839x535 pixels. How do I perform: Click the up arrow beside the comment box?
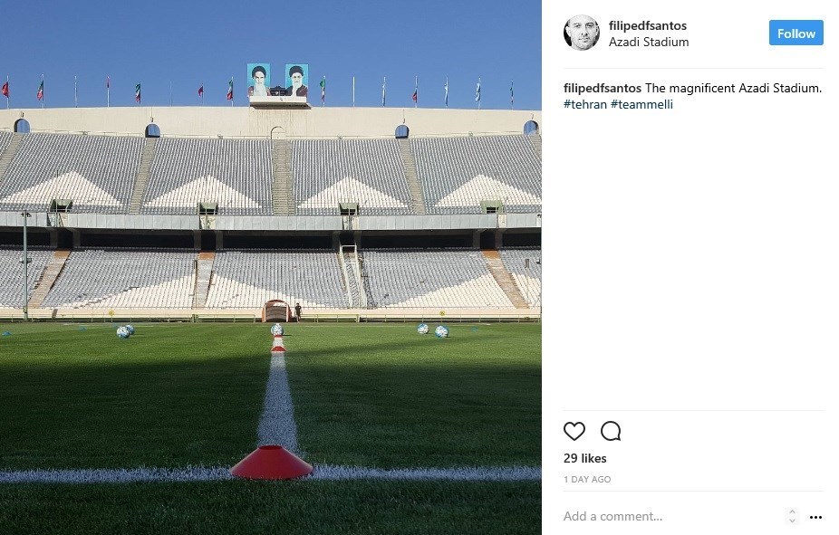[x=792, y=511]
